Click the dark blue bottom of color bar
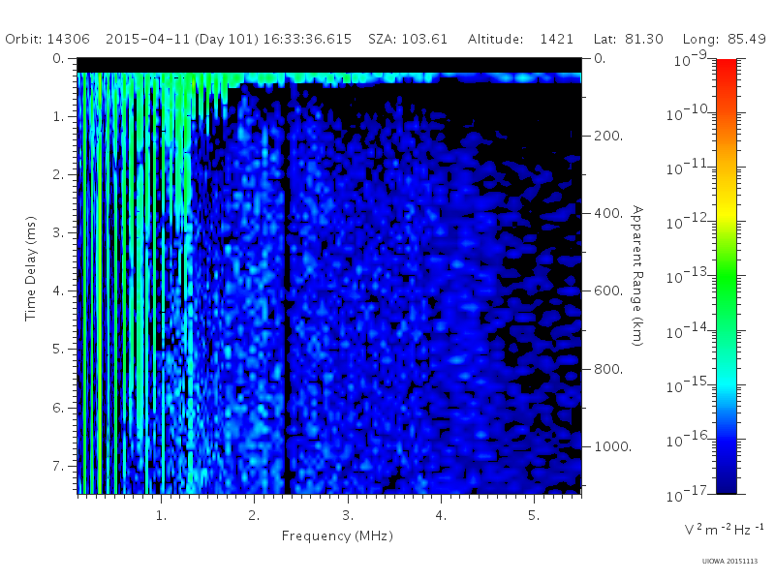 pos(726,481)
